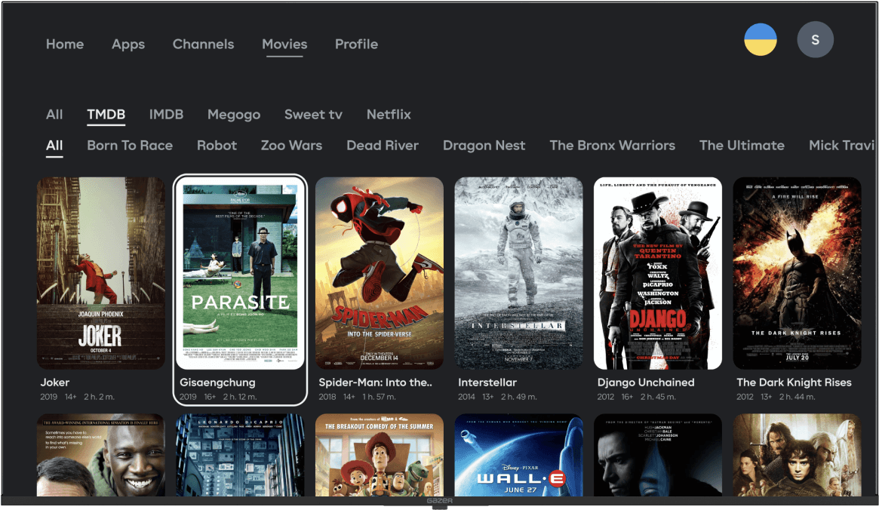
Task: Open the S user profile avatar
Action: (815, 39)
